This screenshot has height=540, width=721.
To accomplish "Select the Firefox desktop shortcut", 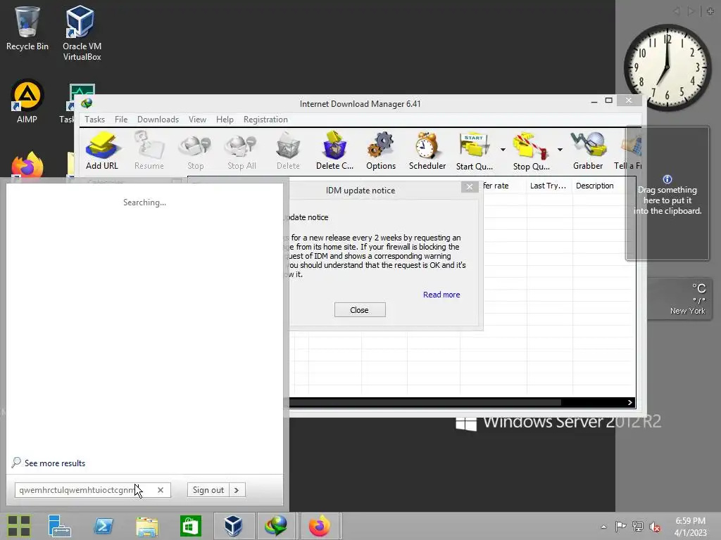I will (27, 165).
